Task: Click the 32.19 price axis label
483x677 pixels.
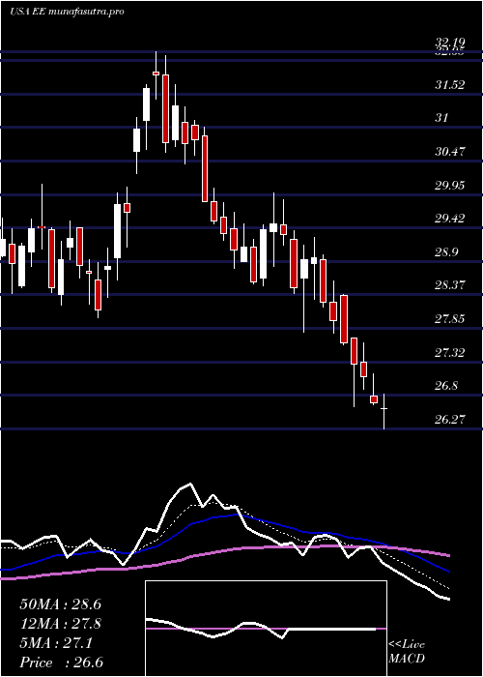Action: 450,43
